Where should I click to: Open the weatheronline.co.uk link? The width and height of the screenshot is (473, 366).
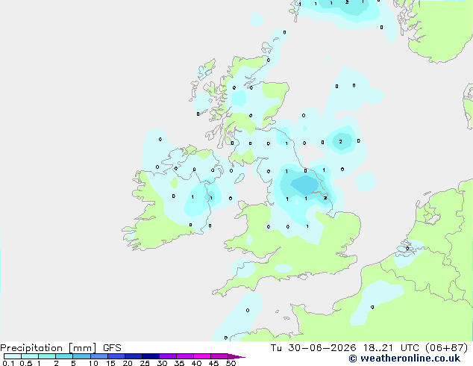(x=404, y=359)
